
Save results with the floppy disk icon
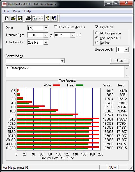tap(20, 18)
